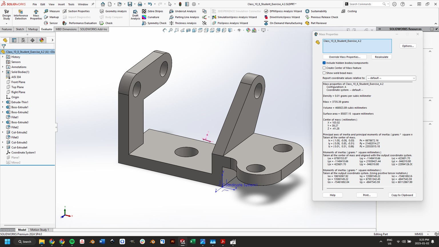This screenshot has height=247, width=439.
Task: Open the File menu
Action: [x=35, y=4]
